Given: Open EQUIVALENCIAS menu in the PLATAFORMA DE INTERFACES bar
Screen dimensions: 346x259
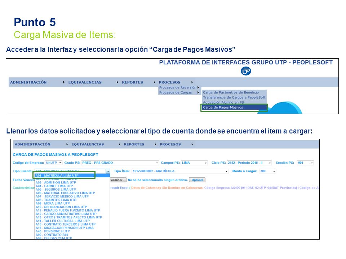Looking at the screenshot, I should (x=85, y=82).
